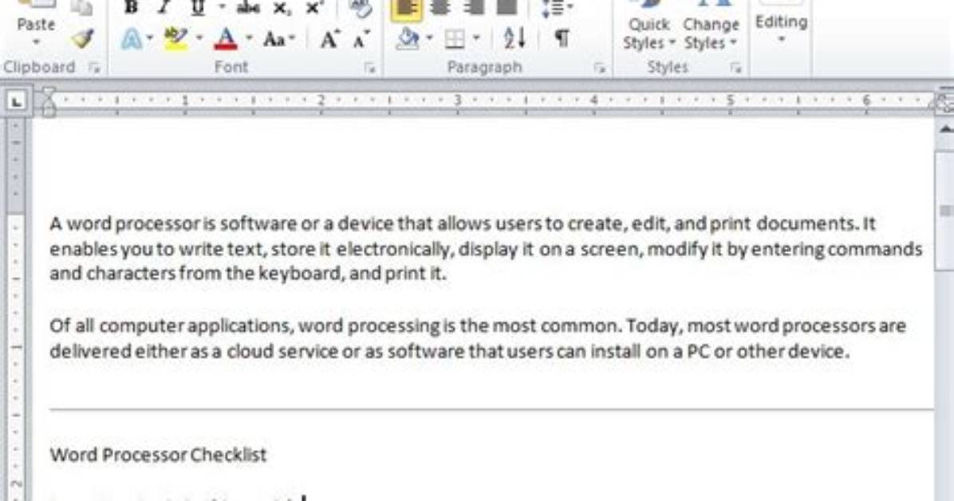Click the Copy icon in Clipboard
This screenshot has width=954, height=501.
[x=82, y=7]
